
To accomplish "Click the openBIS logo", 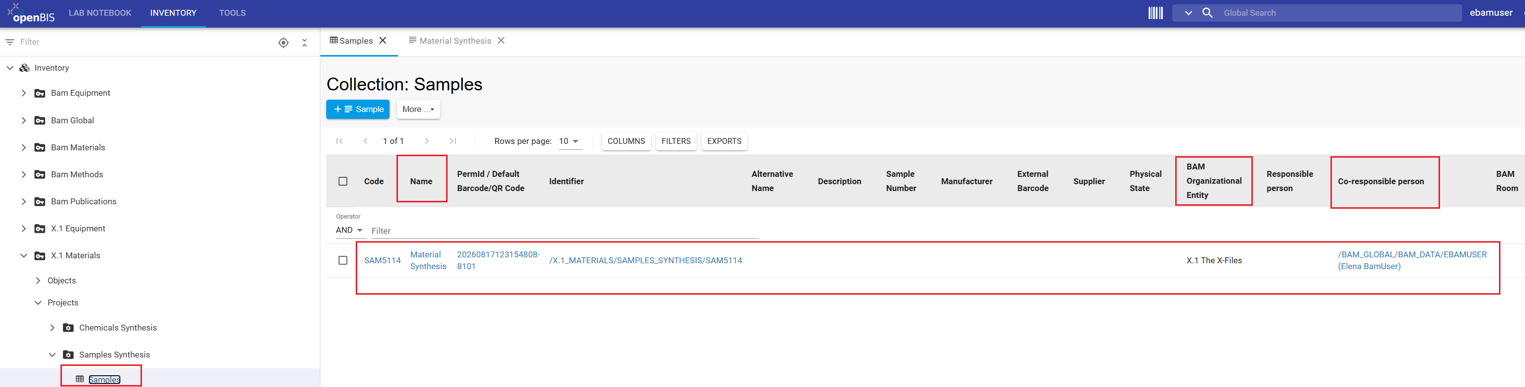I will (31, 13).
